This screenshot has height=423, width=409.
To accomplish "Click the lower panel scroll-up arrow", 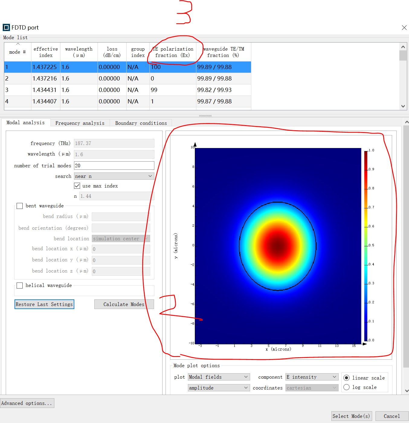I will [x=407, y=122].
